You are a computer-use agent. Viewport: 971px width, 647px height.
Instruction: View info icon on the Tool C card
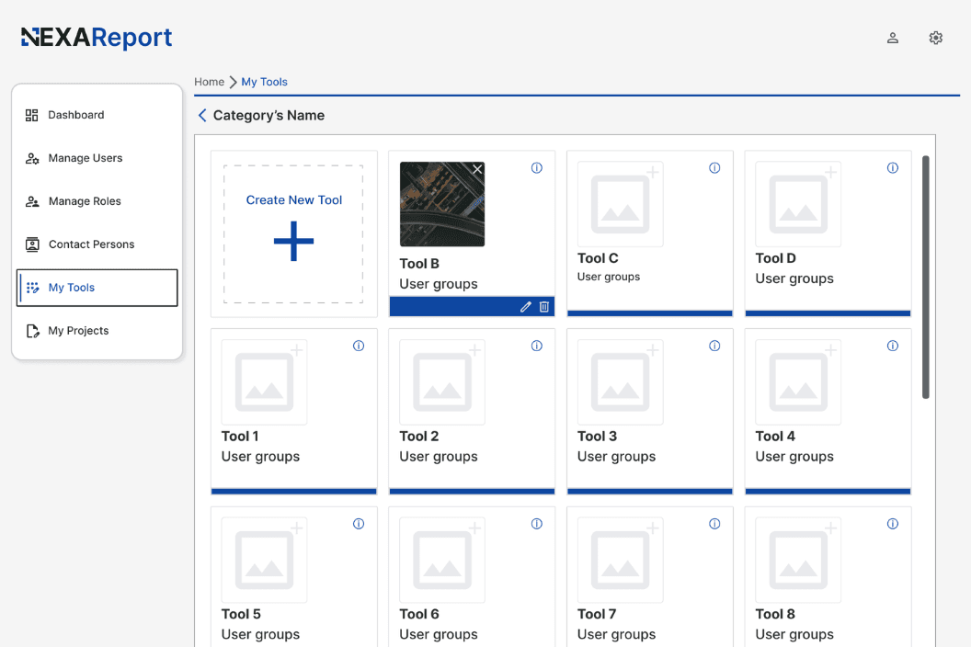click(x=714, y=167)
